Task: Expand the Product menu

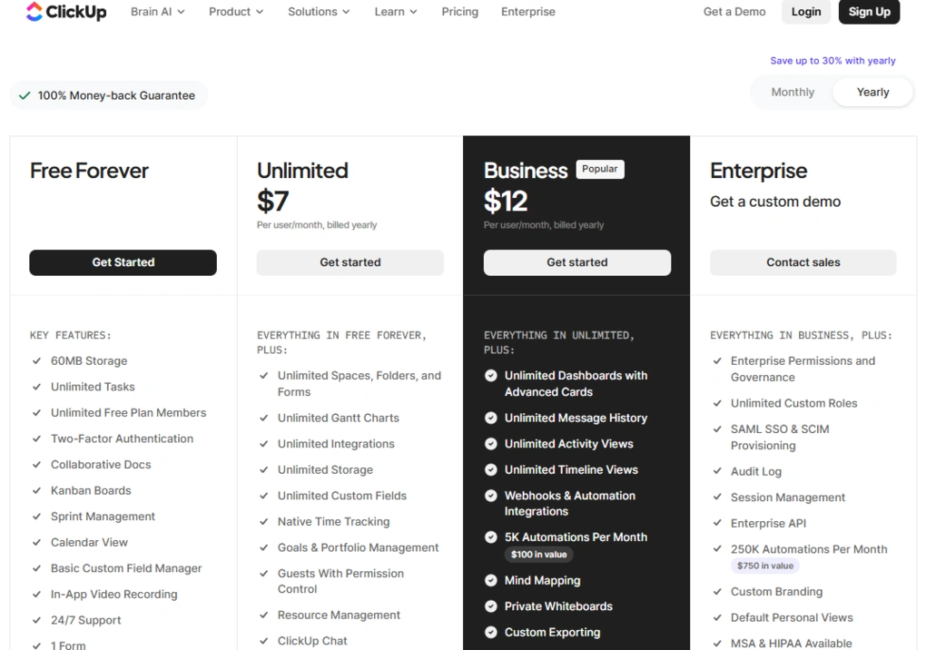Action: point(236,12)
